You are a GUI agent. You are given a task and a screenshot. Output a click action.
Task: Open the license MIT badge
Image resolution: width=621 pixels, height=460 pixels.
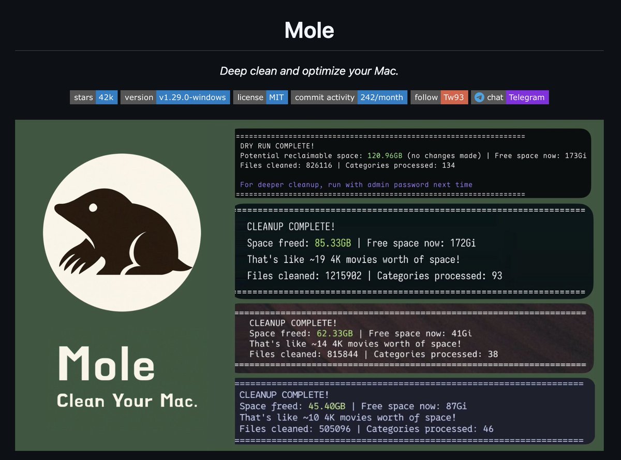coord(260,97)
